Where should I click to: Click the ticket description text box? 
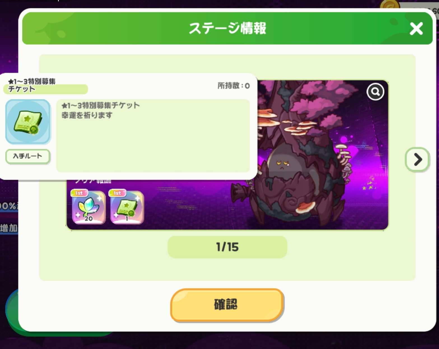(153, 136)
